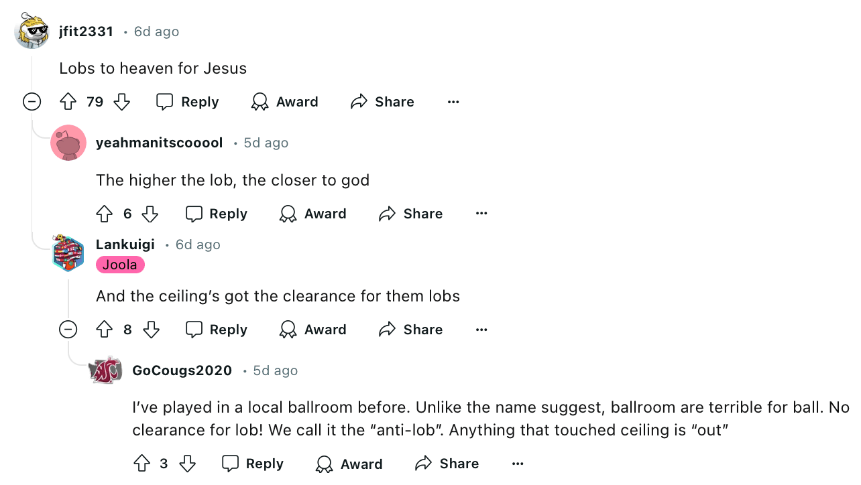The height and width of the screenshot is (485, 861).
Task: Upvote jfit2331's comment
Action: [x=68, y=102]
